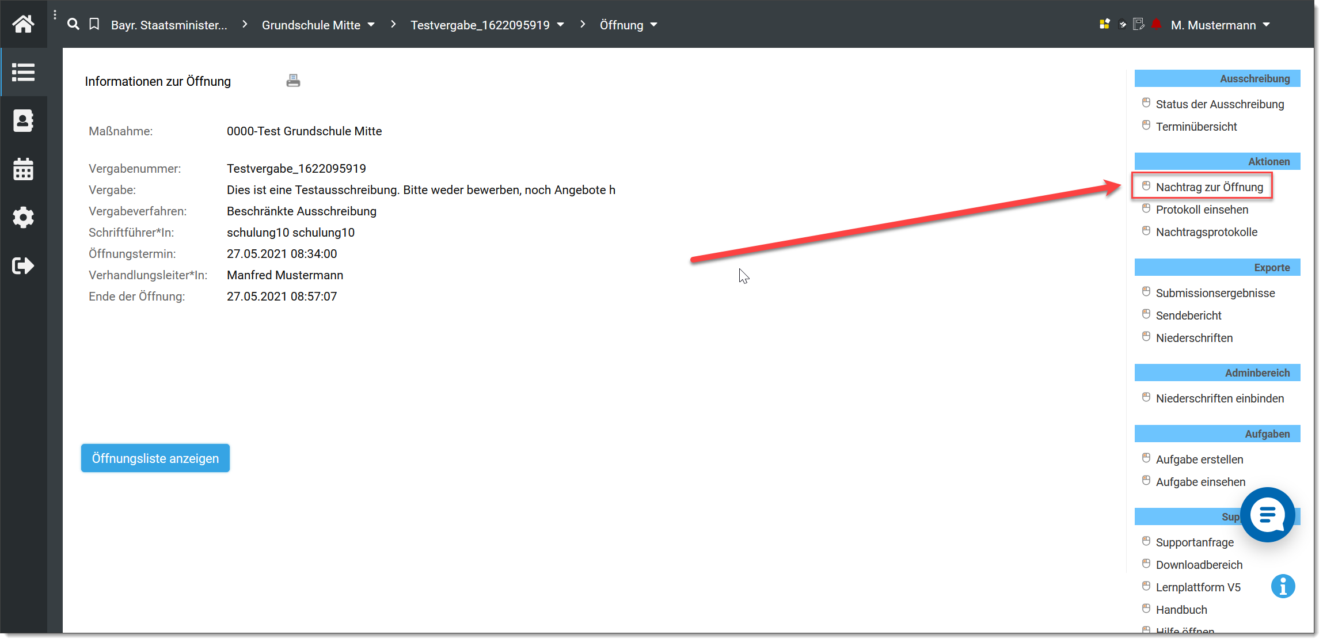Open the notebook with pencil icon
The image size is (1323, 642).
pyautogui.click(x=1138, y=24)
